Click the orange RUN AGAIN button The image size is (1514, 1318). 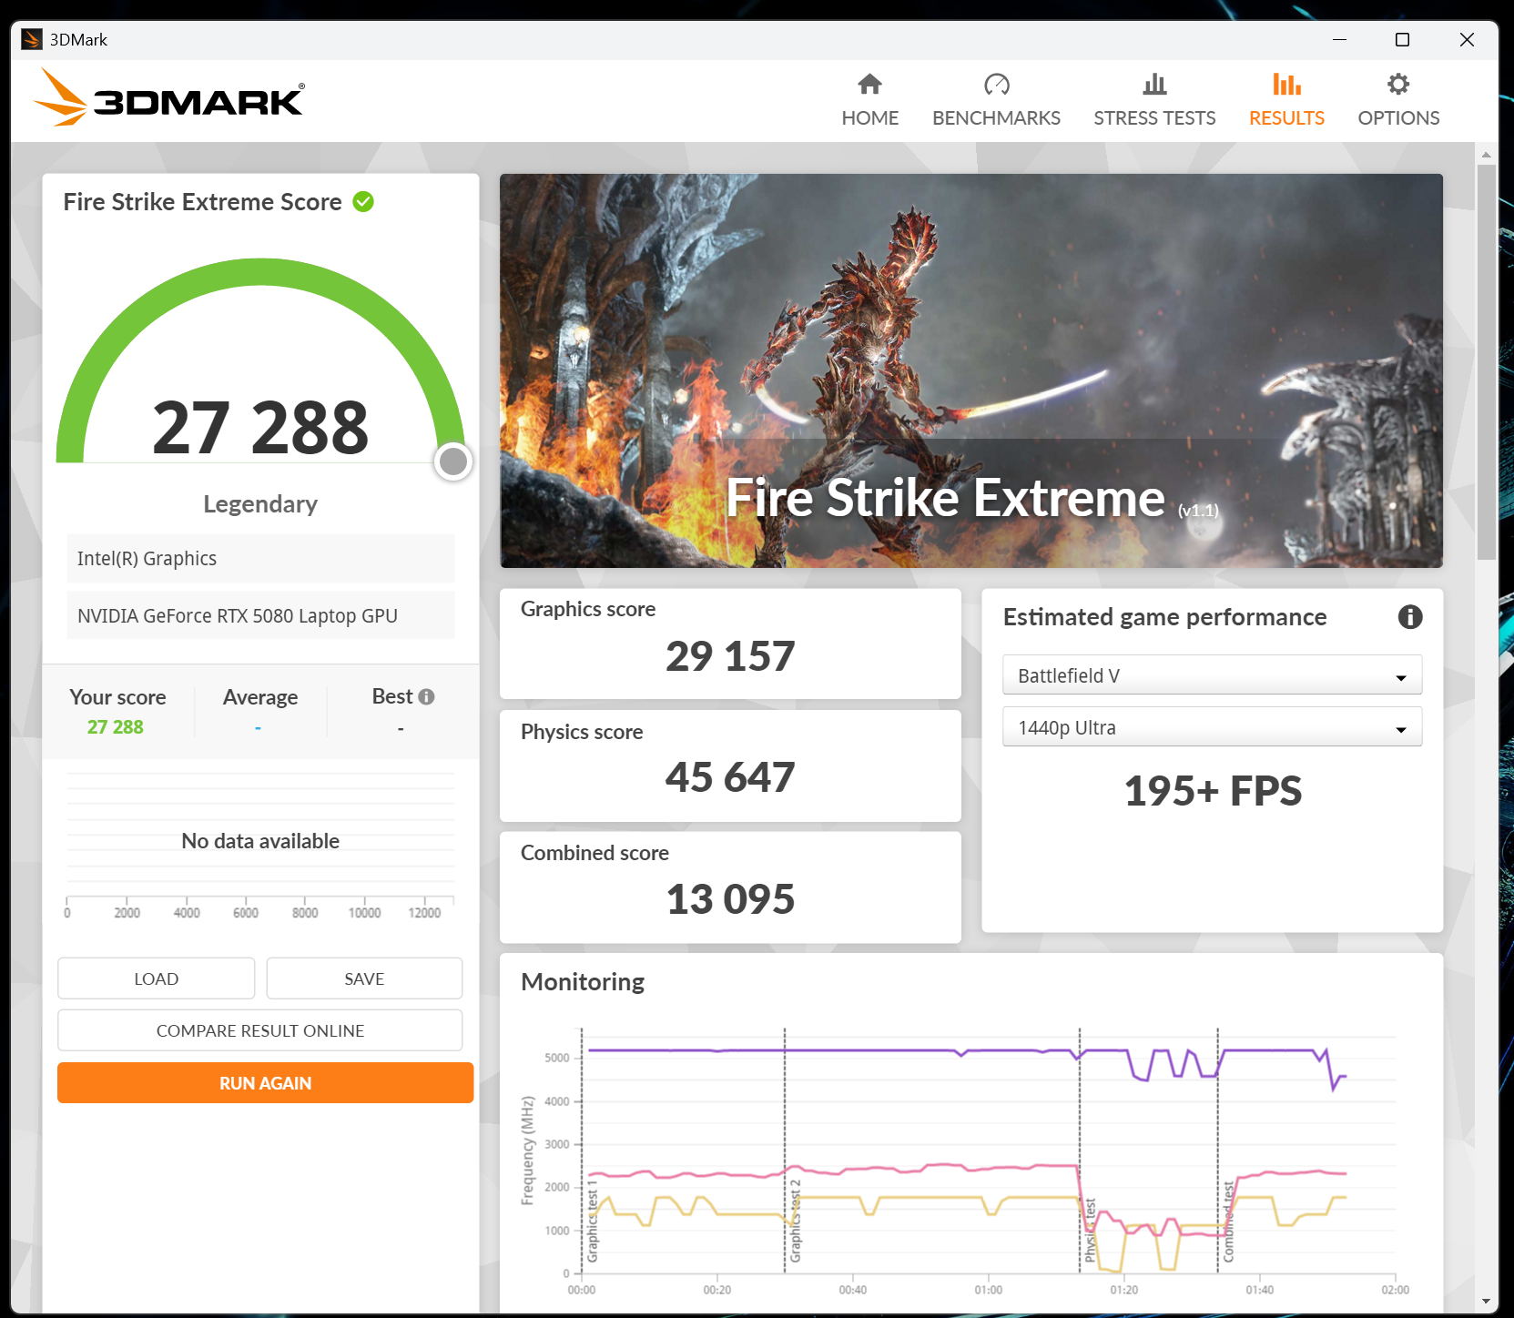click(265, 1083)
